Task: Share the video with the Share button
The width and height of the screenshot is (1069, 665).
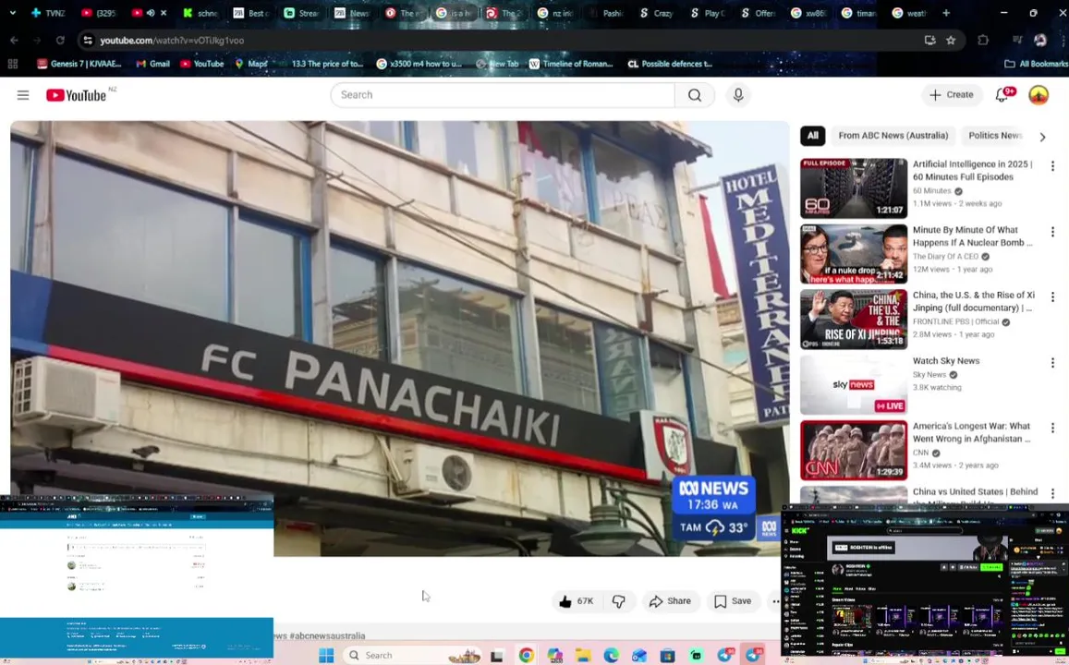Action: pos(670,601)
